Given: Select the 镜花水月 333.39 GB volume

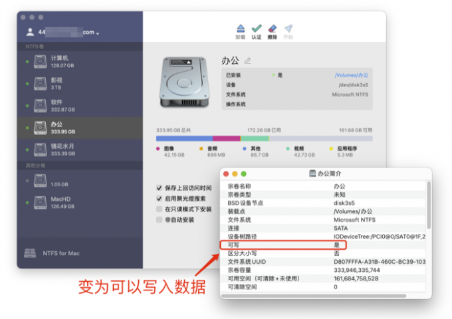Looking at the screenshot, I should click(80, 150).
